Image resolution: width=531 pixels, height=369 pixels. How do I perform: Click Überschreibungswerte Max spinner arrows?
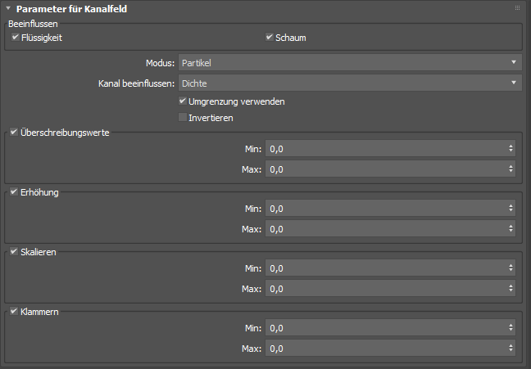tap(511, 169)
